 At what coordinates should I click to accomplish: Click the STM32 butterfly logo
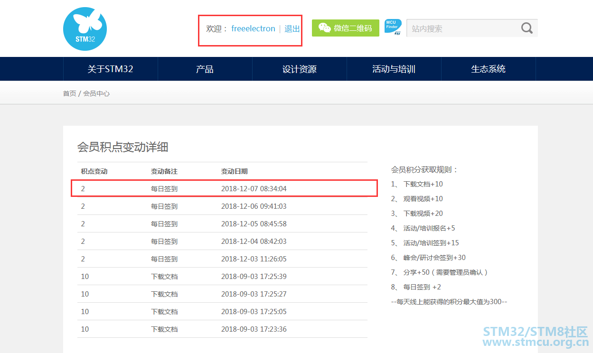85,29
